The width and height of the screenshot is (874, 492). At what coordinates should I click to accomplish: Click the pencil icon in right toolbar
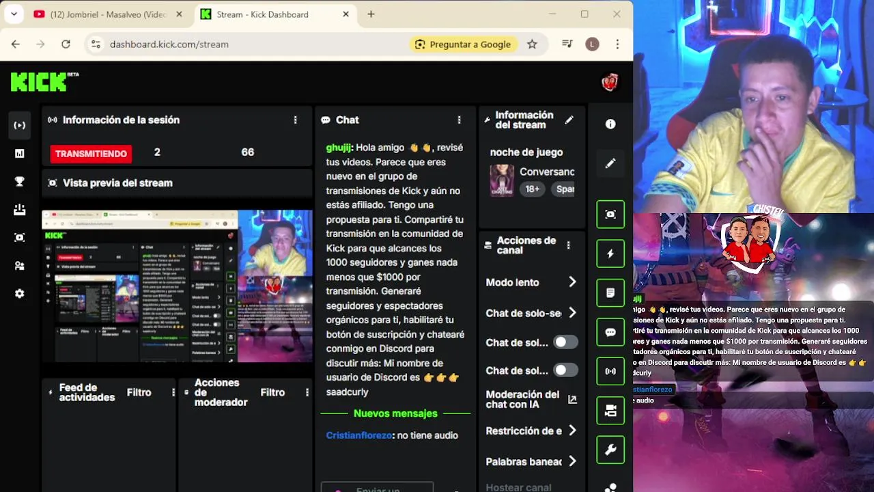(x=610, y=163)
